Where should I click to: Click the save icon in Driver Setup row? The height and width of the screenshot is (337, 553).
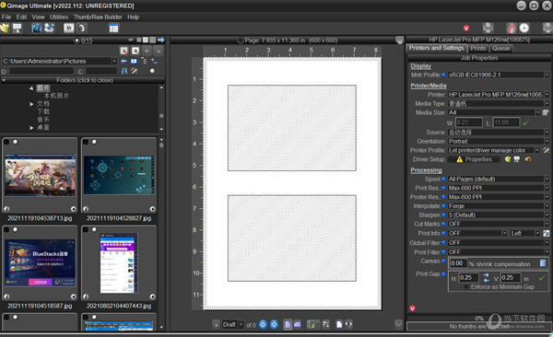(517, 159)
